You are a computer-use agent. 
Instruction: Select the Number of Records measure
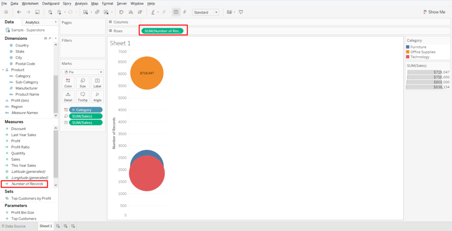(x=27, y=184)
